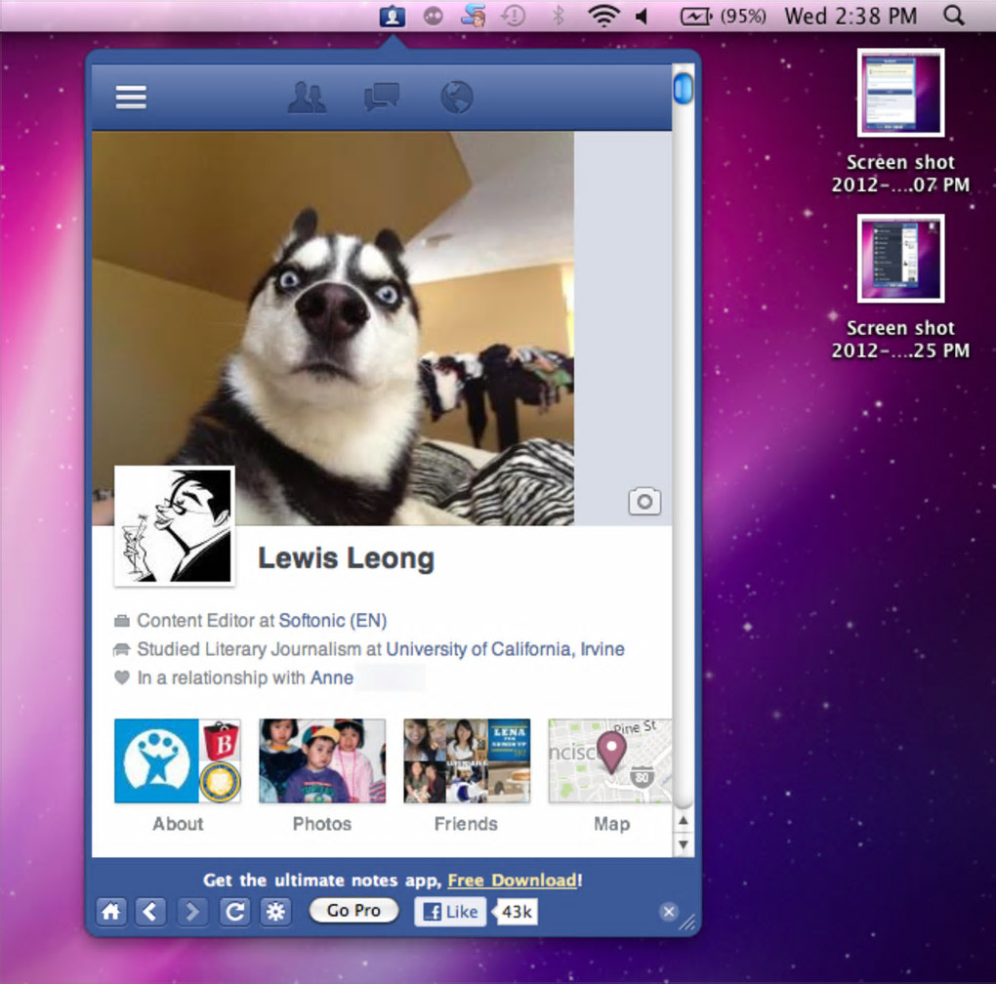This screenshot has width=996, height=984.
Task: Click the Wed 2:38 PM clock
Action: point(851,16)
